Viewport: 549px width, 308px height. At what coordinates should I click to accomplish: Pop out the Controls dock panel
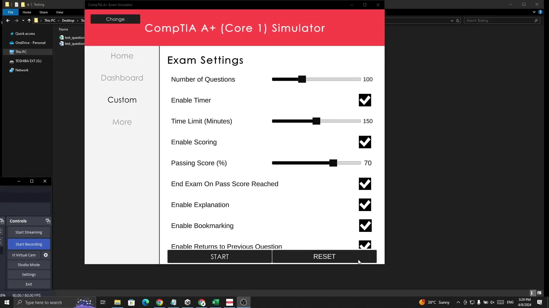point(48,221)
